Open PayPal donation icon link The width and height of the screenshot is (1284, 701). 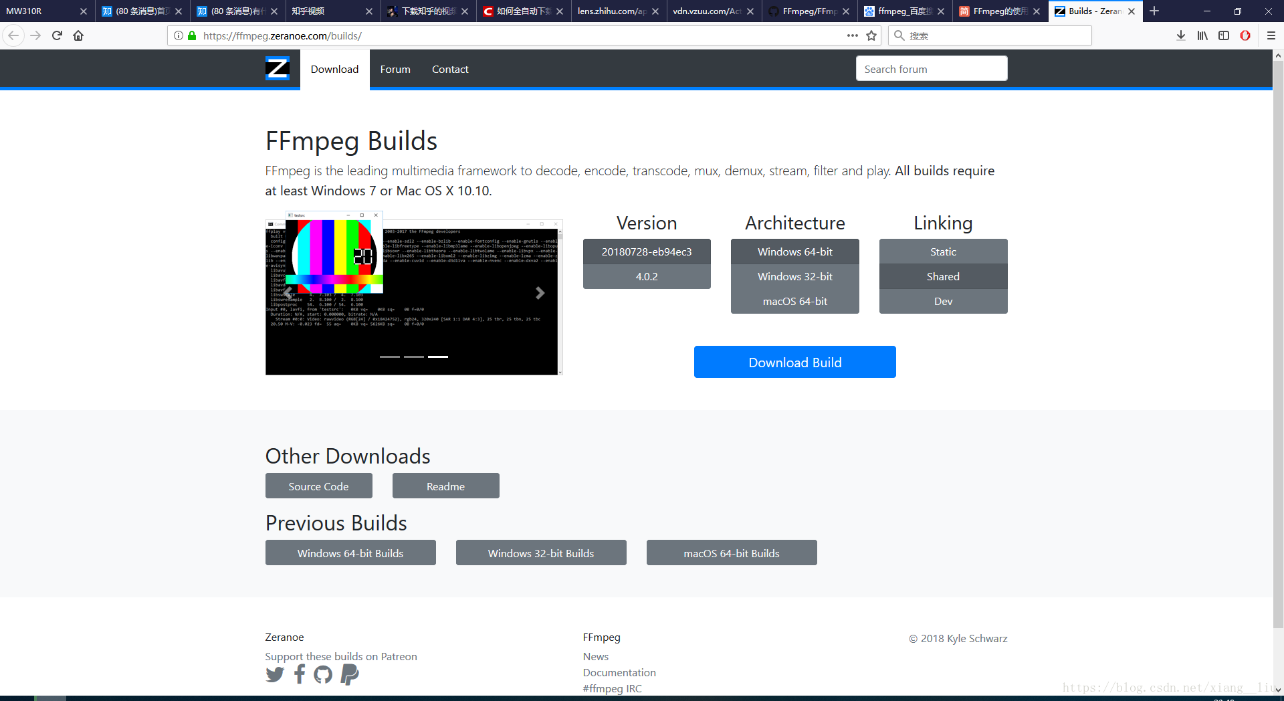pos(350,674)
